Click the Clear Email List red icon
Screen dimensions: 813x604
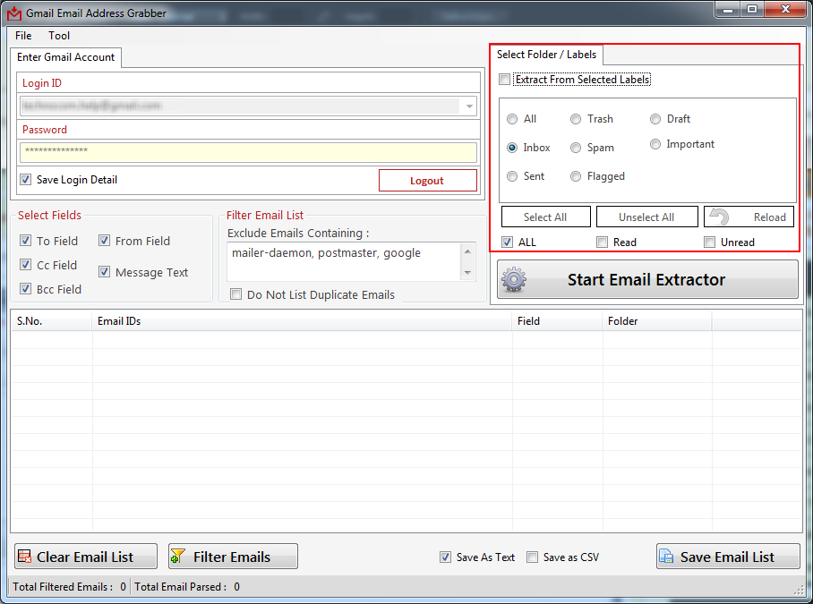pyautogui.click(x=24, y=557)
